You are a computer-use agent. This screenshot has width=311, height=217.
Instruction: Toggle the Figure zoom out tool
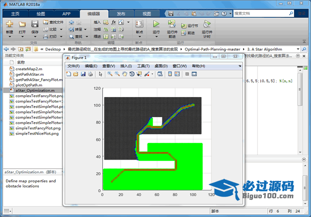click(117, 74)
